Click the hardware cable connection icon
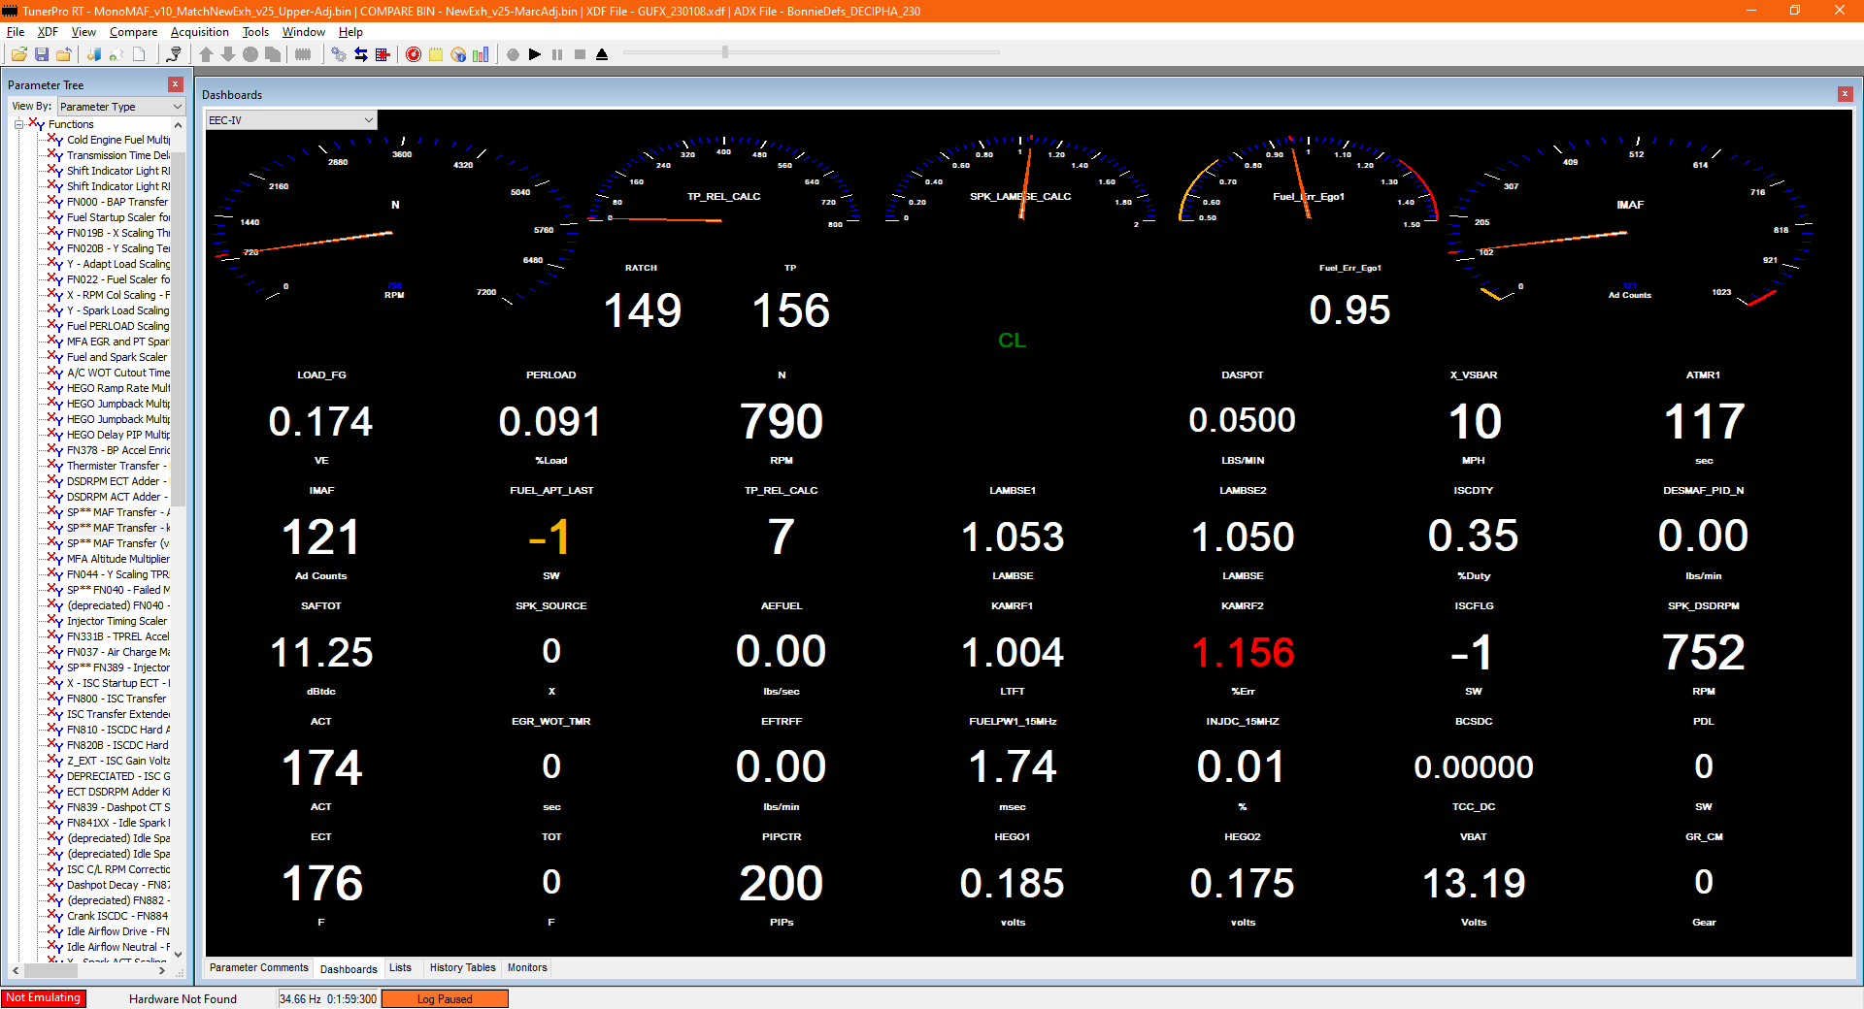The height and width of the screenshot is (1009, 1864). pyautogui.click(x=174, y=54)
